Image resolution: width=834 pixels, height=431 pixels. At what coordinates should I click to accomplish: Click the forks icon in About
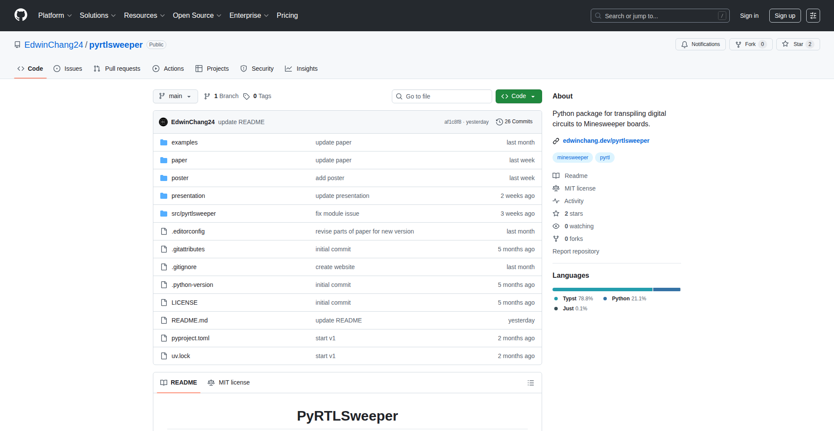[556, 239]
